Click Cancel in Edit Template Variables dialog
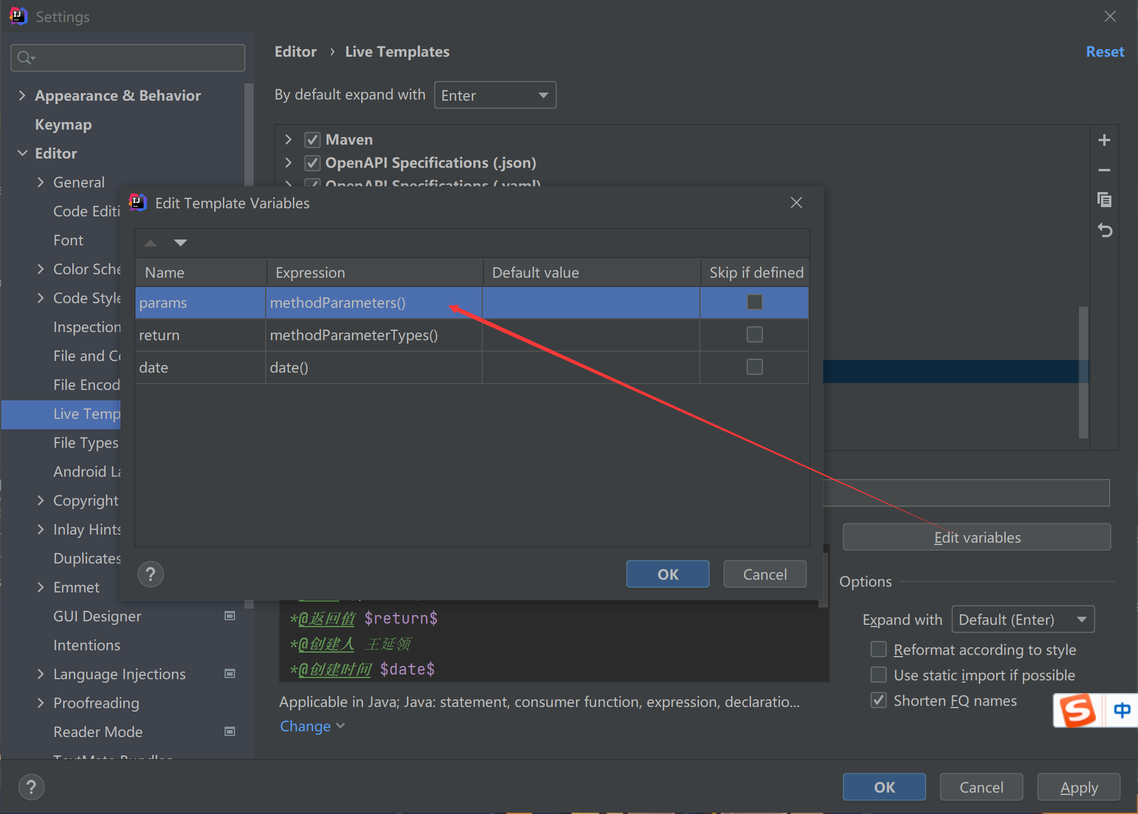This screenshot has width=1138, height=814. [765, 574]
